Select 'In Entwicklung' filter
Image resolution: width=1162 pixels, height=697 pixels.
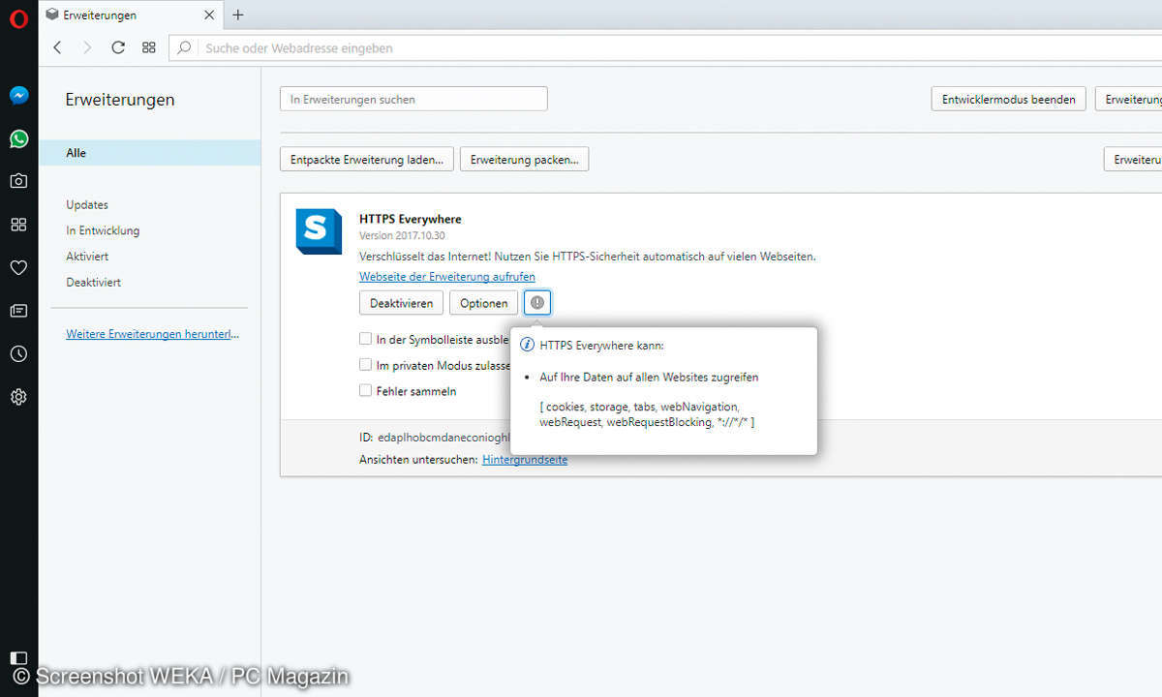[103, 230]
